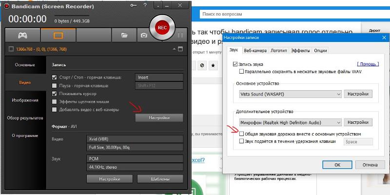
Task: Open the output folder icon in Bandicam
Action: (124, 35)
